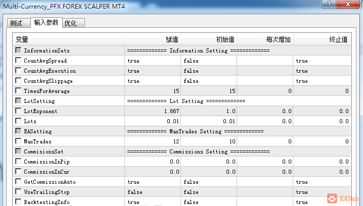Click the 每次增加 column header
The height and width of the screenshot is (206, 363).
[x=265, y=39]
